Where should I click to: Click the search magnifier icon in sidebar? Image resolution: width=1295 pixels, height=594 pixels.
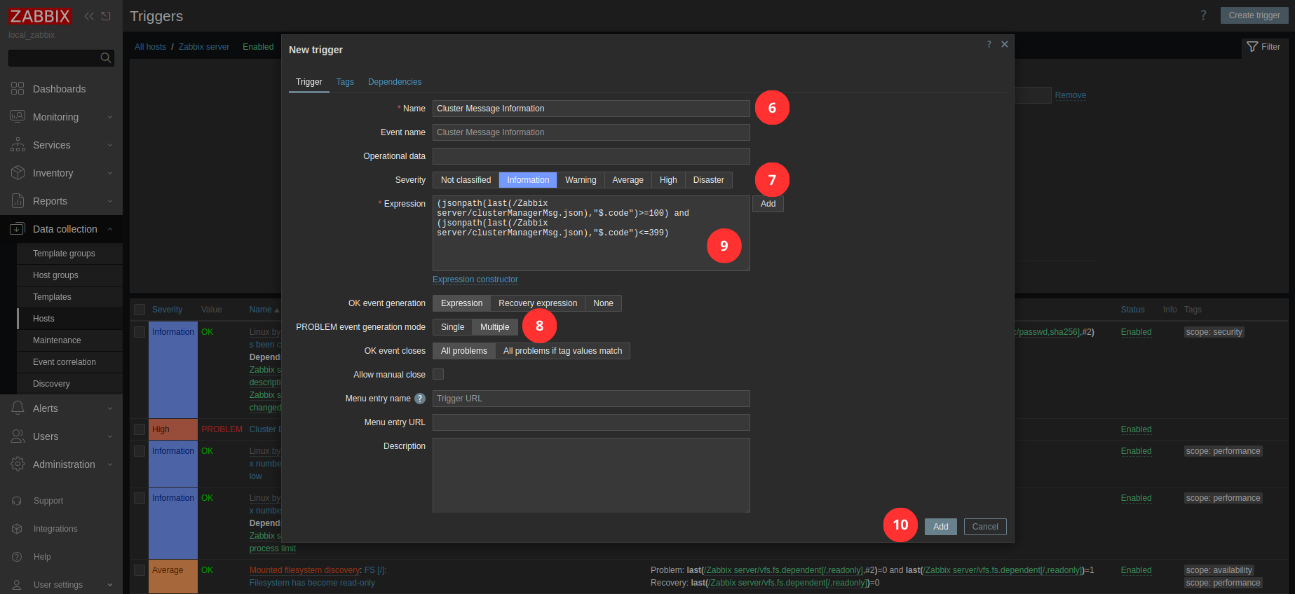click(106, 57)
